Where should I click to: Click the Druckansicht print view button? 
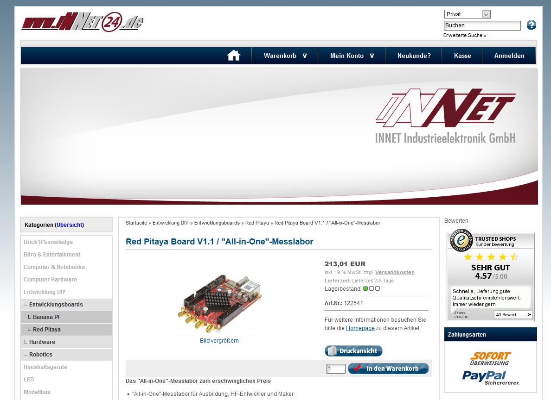coord(353,351)
